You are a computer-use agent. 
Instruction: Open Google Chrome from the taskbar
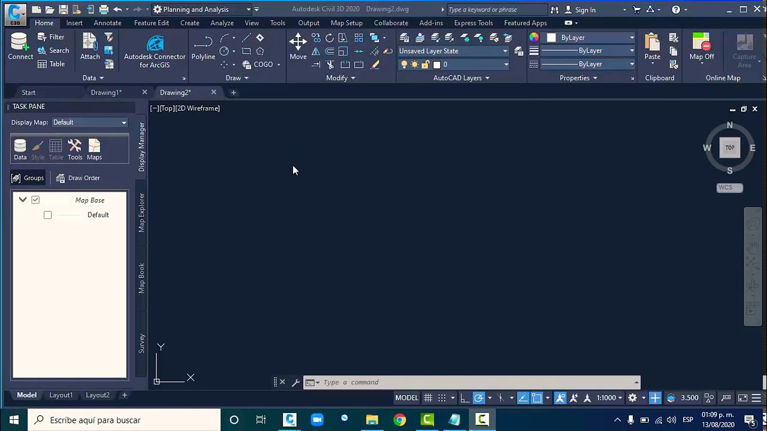400,420
